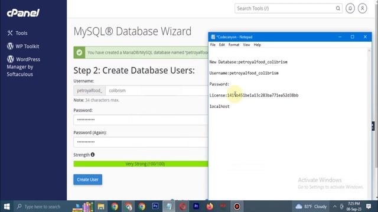Click the Username field containing colibrism

click(x=157, y=91)
